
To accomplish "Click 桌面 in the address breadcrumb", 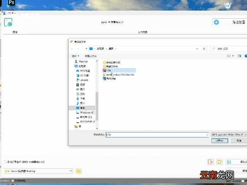I will tap(111, 49).
